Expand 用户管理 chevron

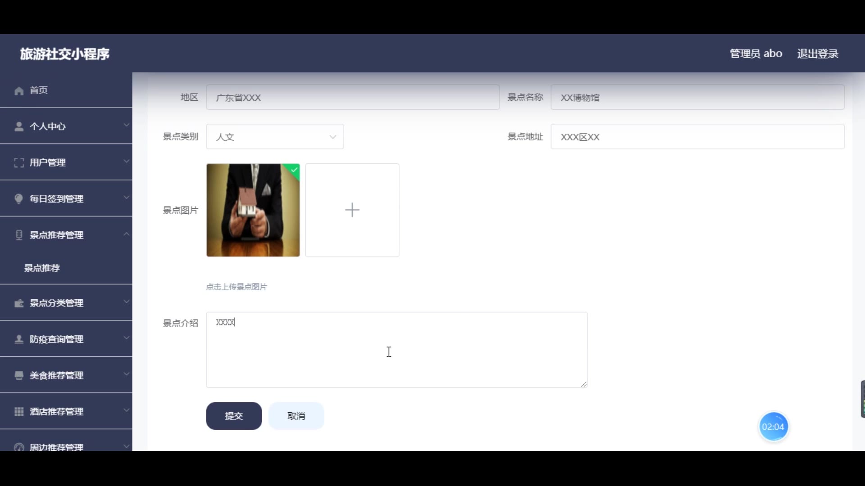point(127,161)
